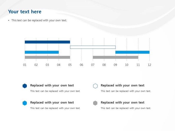Click the light blue bar ending at 12

[132, 52]
